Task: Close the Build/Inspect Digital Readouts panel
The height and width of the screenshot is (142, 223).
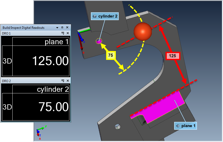Action: click(x=67, y=27)
